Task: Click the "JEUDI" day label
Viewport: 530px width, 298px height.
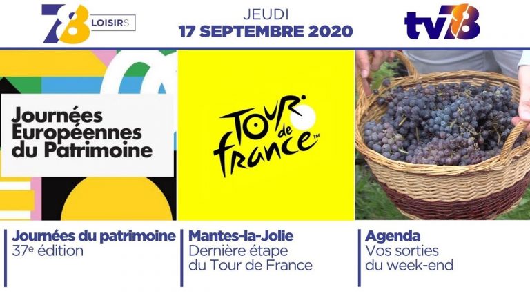Action: click(266, 13)
